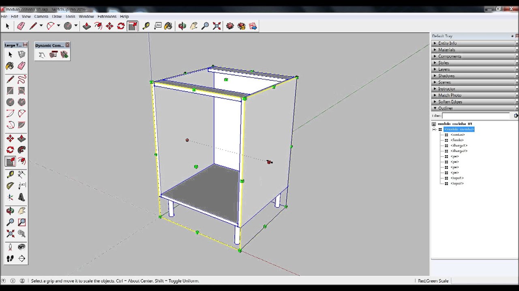Pick the Protractor tool in Large Tool Set
The width and height of the screenshot is (519, 291).
pyautogui.click(x=10, y=186)
